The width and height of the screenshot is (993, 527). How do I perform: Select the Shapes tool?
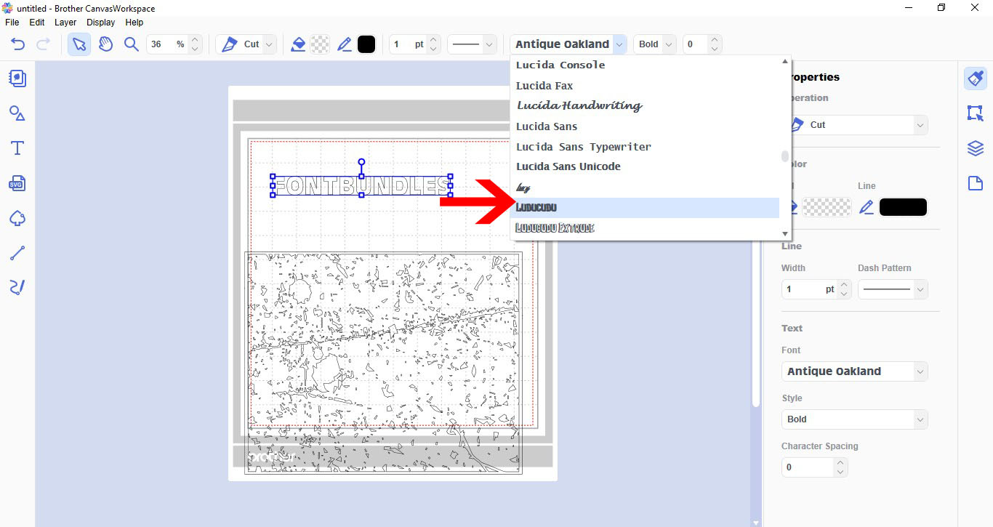tap(17, 113)
